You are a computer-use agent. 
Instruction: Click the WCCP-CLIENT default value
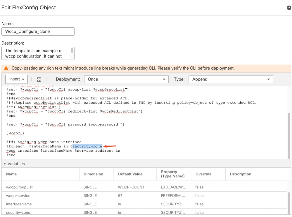pos(131,187)
